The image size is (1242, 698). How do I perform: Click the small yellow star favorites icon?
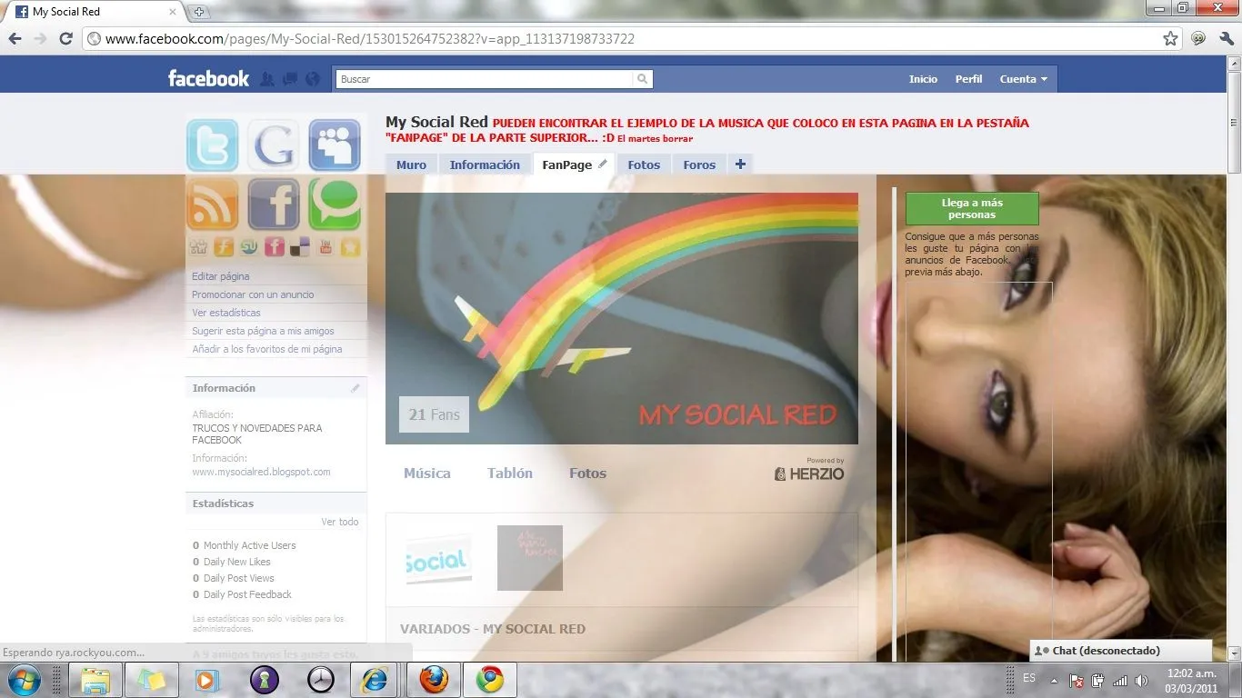pyautogui.click(x=350, y=247)
